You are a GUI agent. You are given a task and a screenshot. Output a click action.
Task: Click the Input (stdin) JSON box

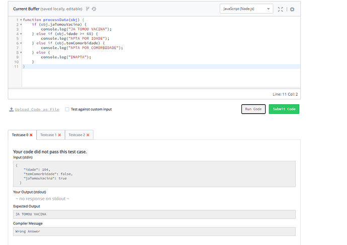(154, 174)
